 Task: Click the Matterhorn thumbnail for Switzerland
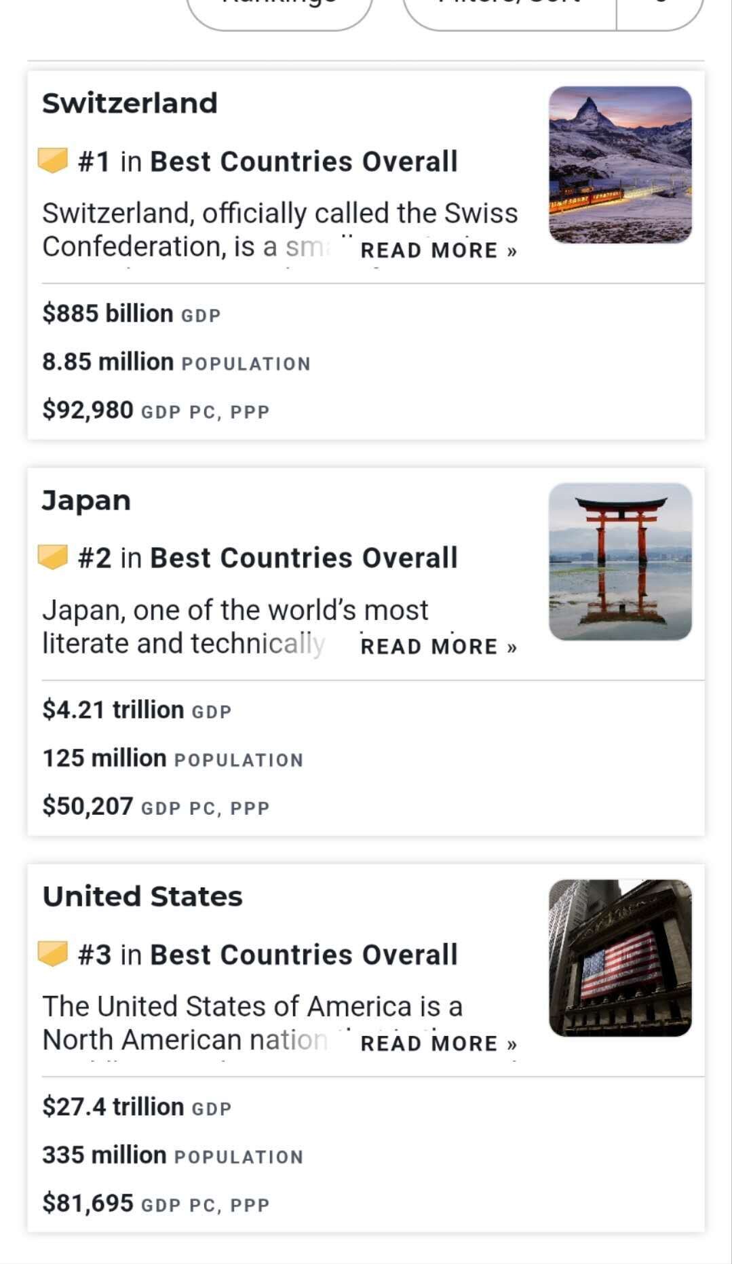pyautogui.click(x=620, y=165)
